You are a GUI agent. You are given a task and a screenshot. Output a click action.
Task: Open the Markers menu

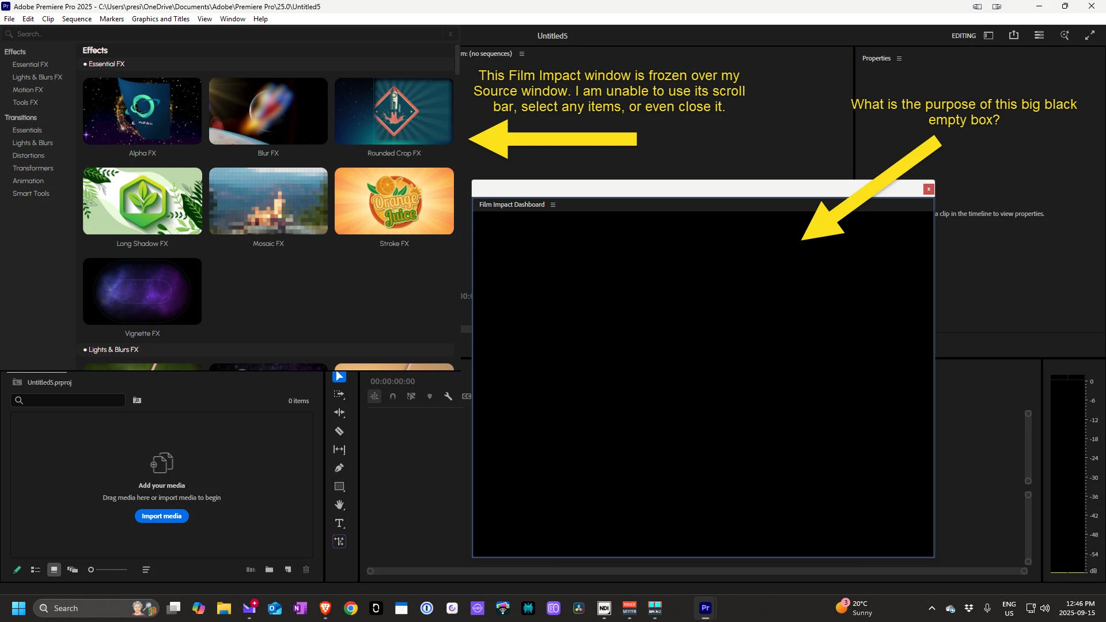[x=111, y=19]
